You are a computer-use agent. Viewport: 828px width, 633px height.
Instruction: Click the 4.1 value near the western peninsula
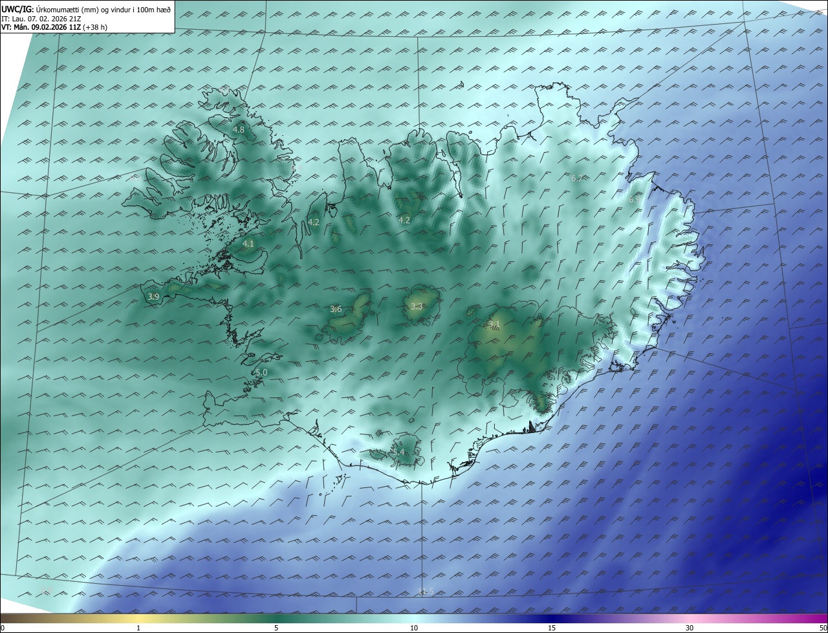(x=248, y=244)
